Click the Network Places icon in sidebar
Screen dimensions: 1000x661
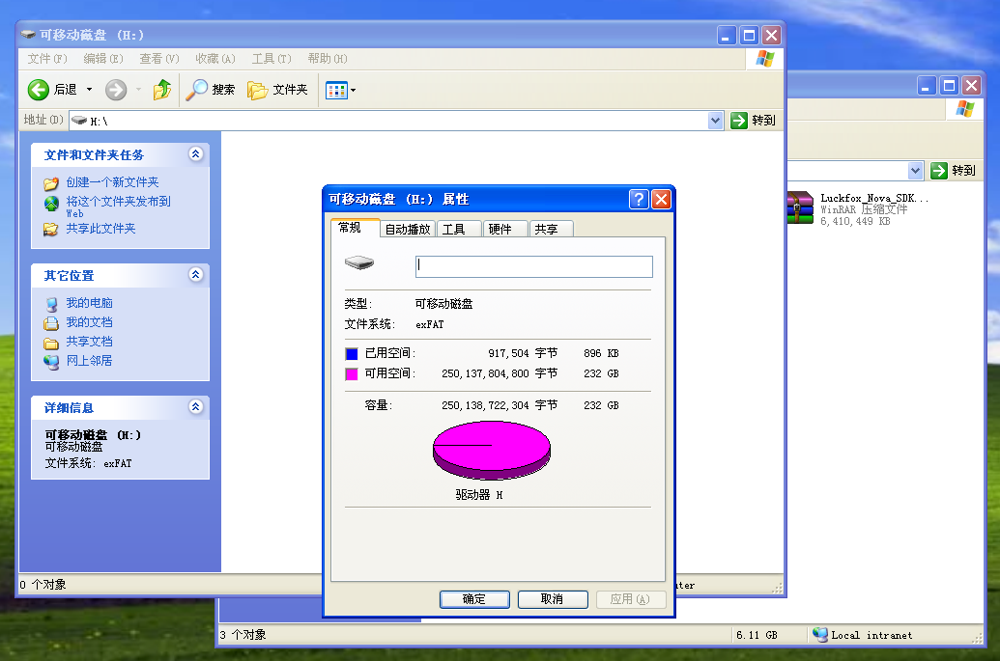point(51,361)
